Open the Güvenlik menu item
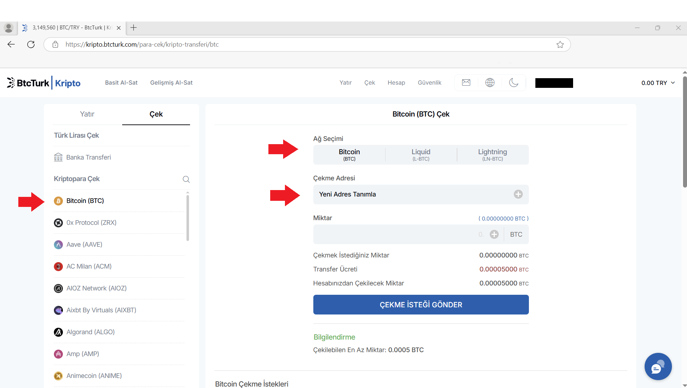The width and height of the screenshot is (687, 388). pyautogui.click(x=429, y=83)
